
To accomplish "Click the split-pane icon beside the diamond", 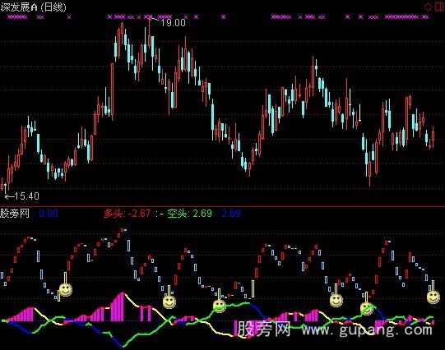I will click(x=439, y=7).
